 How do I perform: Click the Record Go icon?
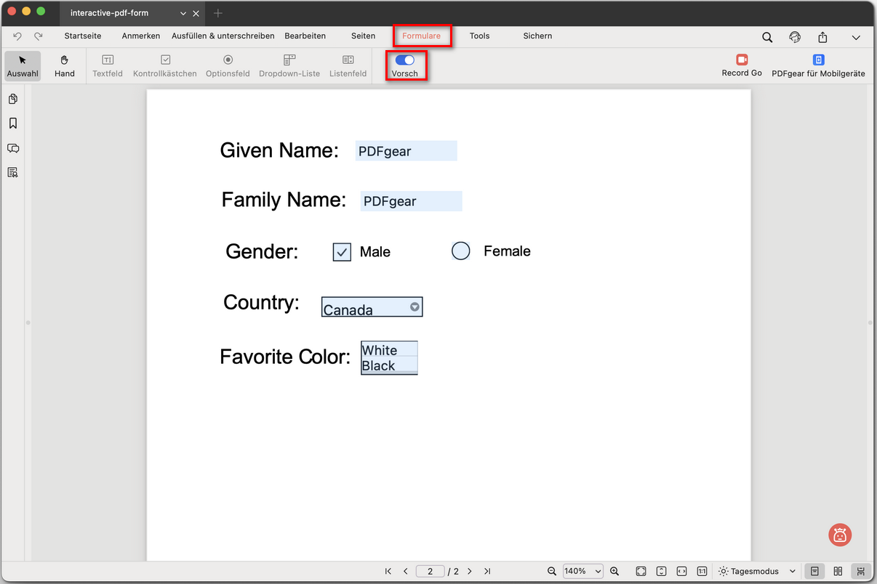click(742, 60)
